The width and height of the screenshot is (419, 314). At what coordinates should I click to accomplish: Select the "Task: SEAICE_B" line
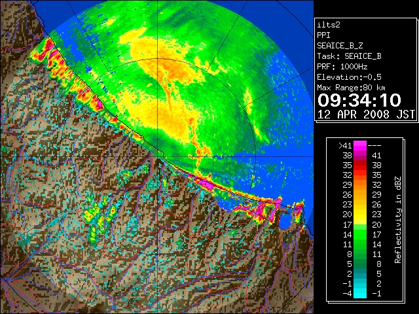(349, 56)
